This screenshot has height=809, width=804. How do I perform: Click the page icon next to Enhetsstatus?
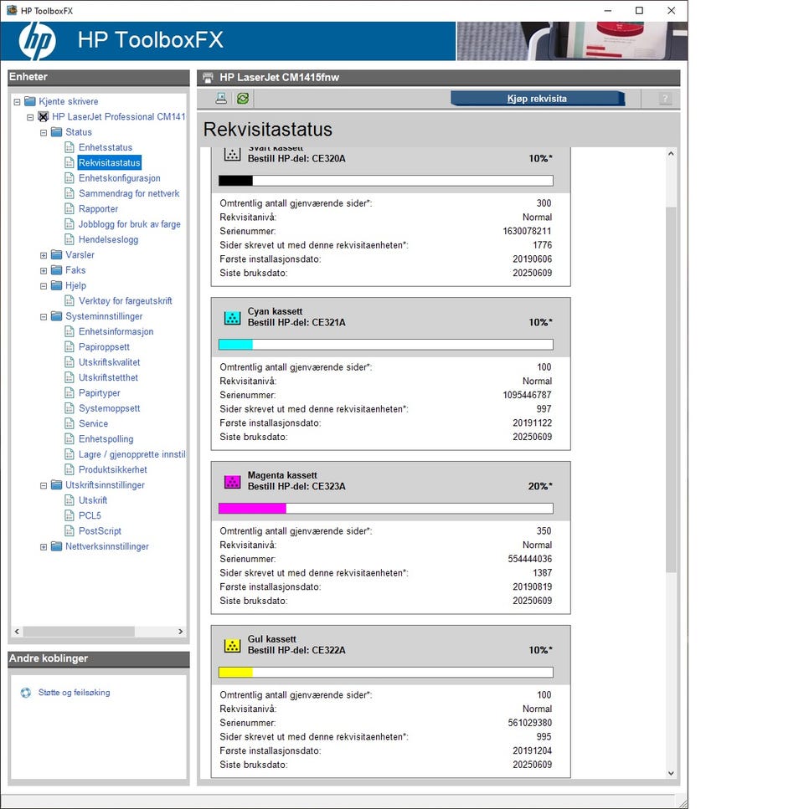[x=70, y=147]
